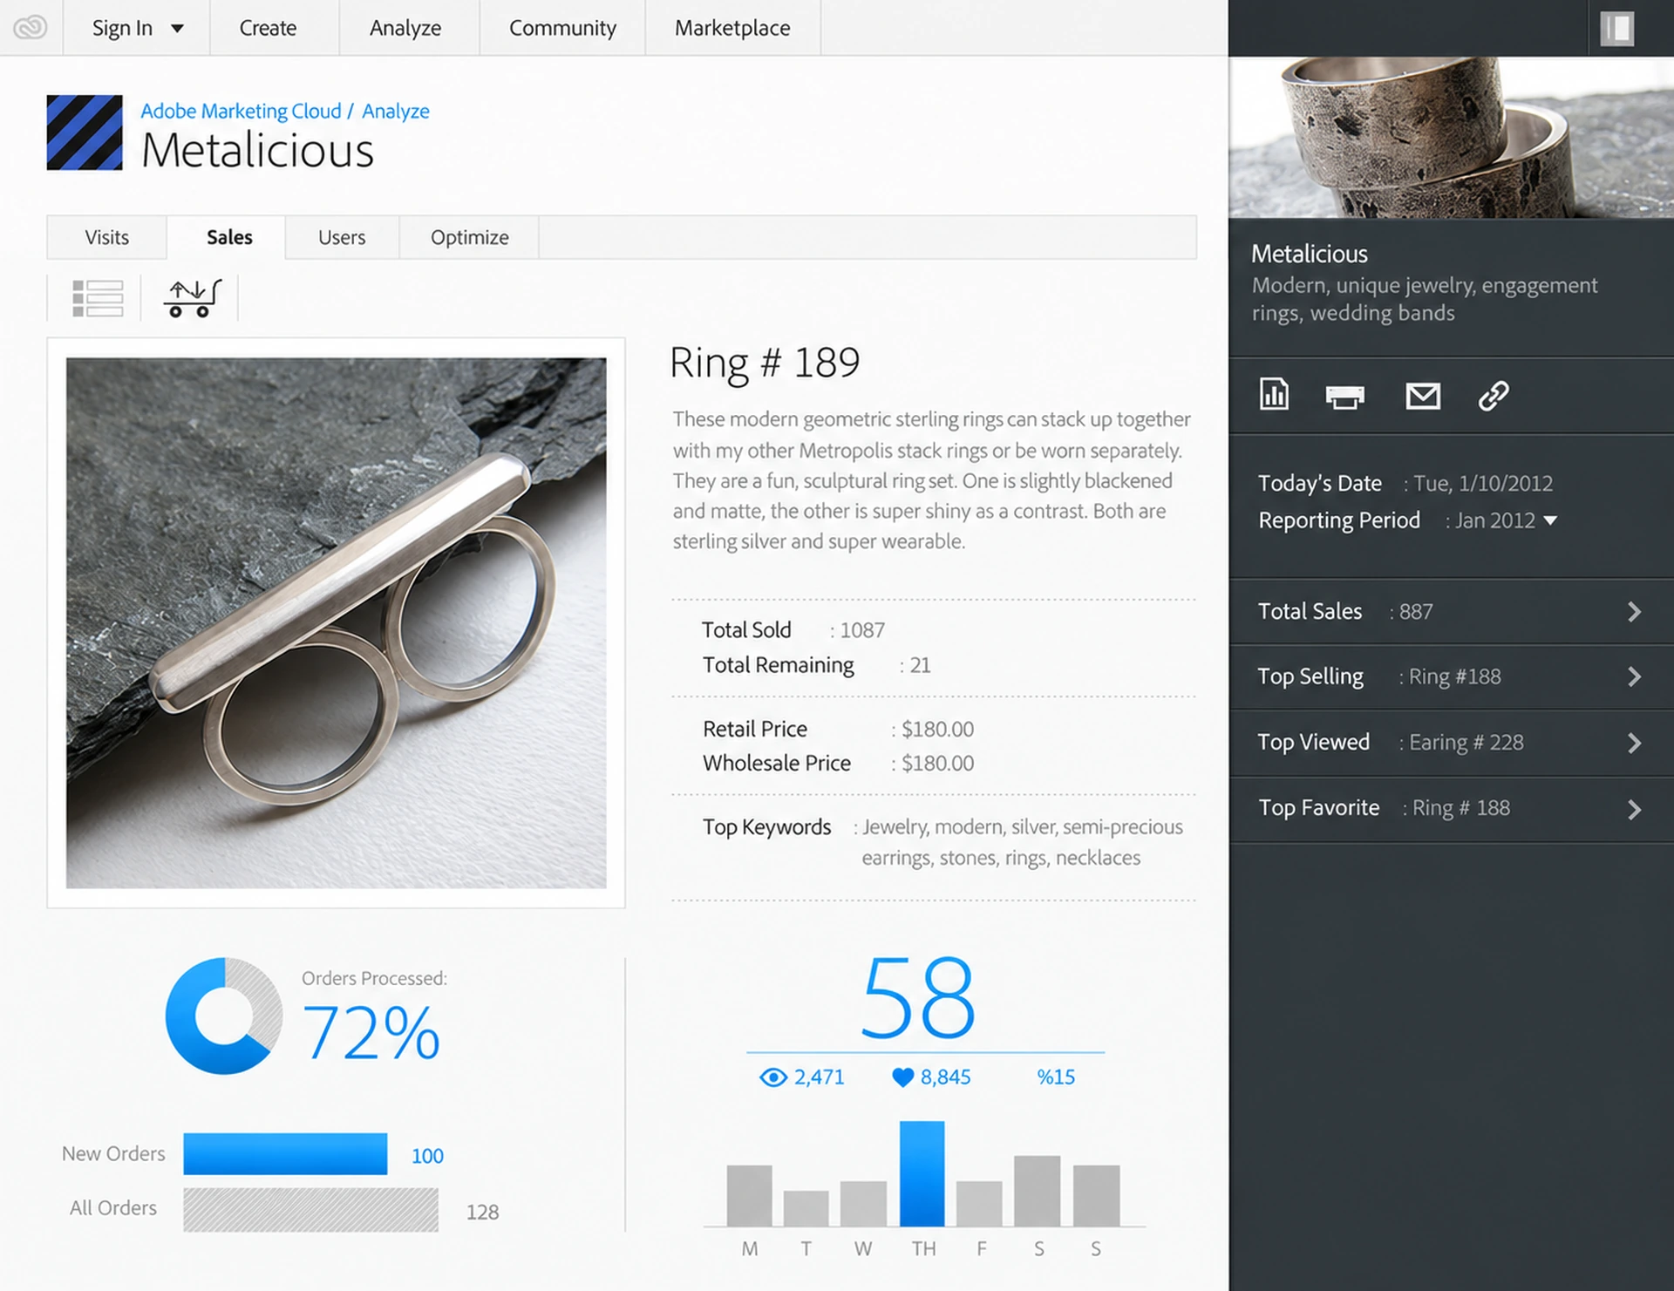Expand the Top Selling row chevron
The image size is (1674, 1291).
[x=1634, y=677]
